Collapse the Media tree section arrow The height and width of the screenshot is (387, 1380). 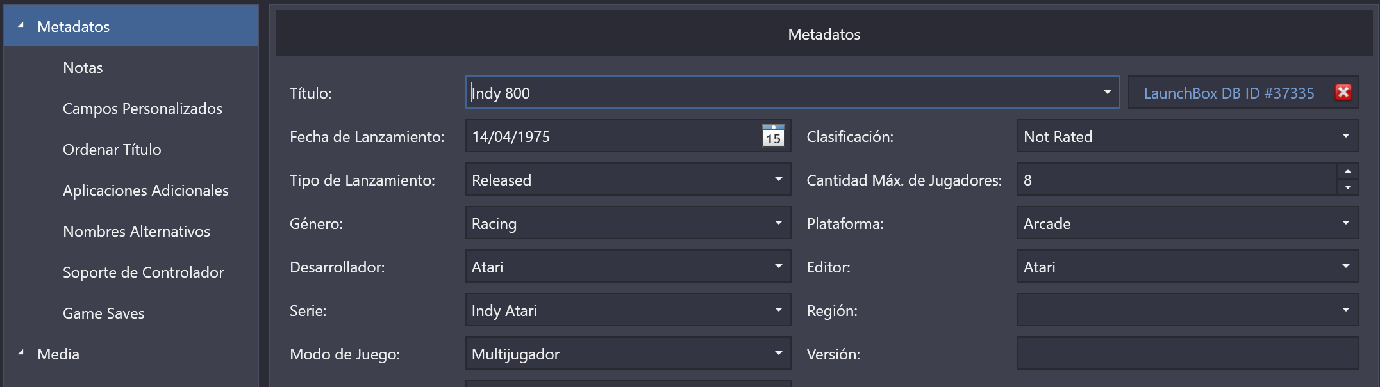(x=21, y=353)
